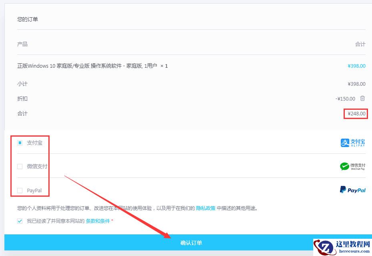Image resolution: width=372 pixels, height=256 pixels.
Task: Remove the discount using the trash icon
Action: (363, 99)
